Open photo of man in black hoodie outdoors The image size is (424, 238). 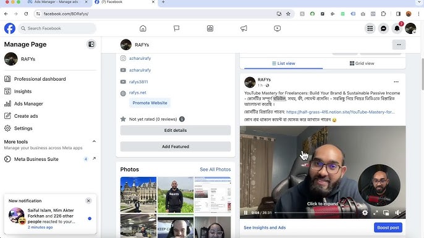click(176, 195)
